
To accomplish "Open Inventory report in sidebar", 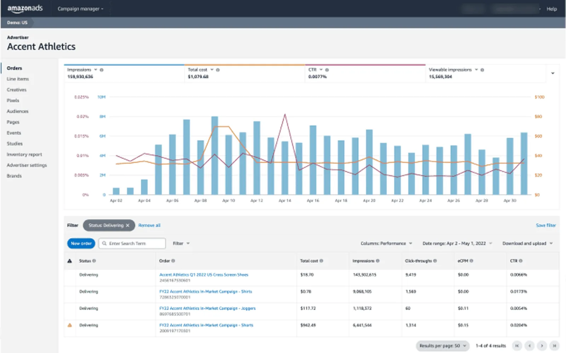I will pos(24,155).
